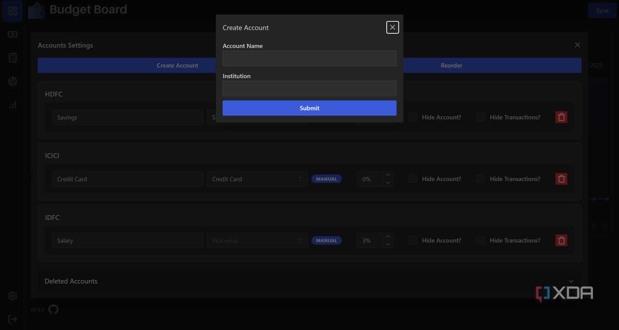Open the ICICI Credit Card type dropdown
The width and height of the screenshot is (619, 330).
pyautogui.click(x=257, y=179)
